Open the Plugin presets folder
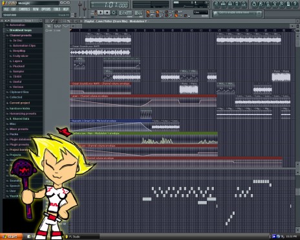300x240 pixels. point(19,145)
